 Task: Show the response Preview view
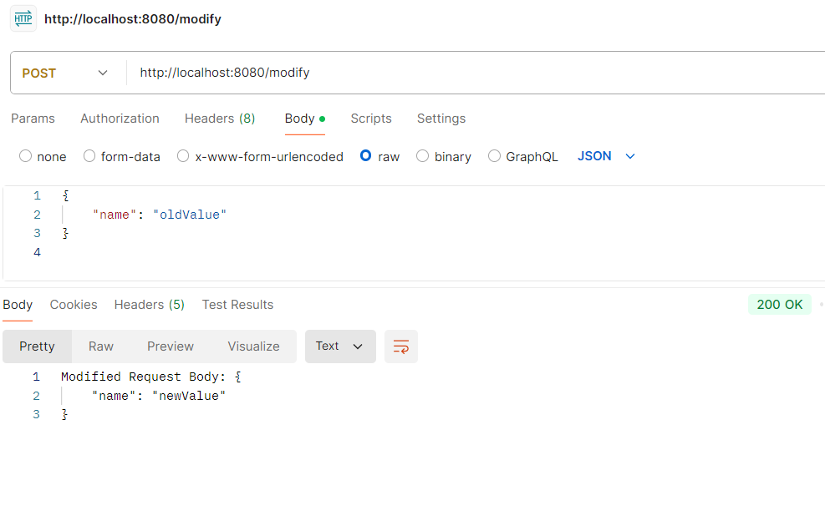(171, 346)
